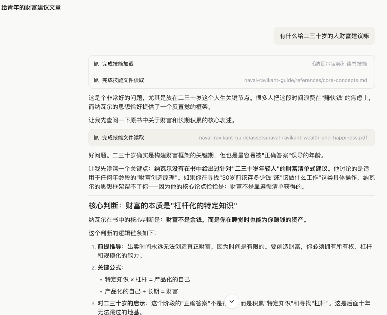Click the paragraph starting 好问题。二三十岁确实是

tap(207, 155)
